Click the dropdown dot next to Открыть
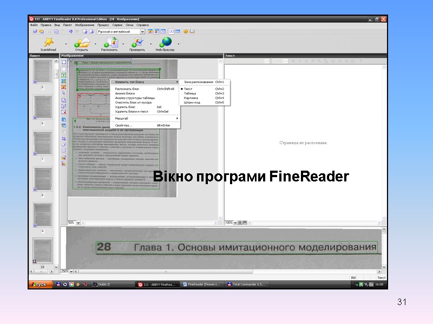 (x=96, y=44)
